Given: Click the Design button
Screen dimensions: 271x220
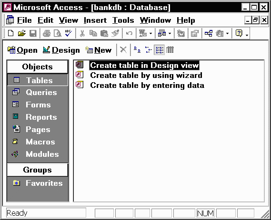Looking at the screenshot, I should coord(61,50).
